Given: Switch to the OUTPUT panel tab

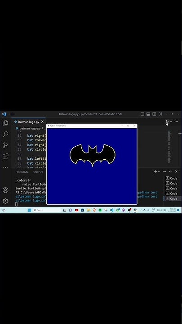Looking at the screenshot, I should coord(38,172).
